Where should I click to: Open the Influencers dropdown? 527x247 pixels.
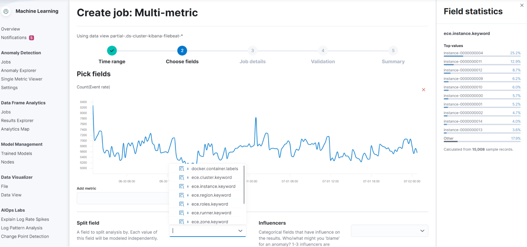(389, 231)
